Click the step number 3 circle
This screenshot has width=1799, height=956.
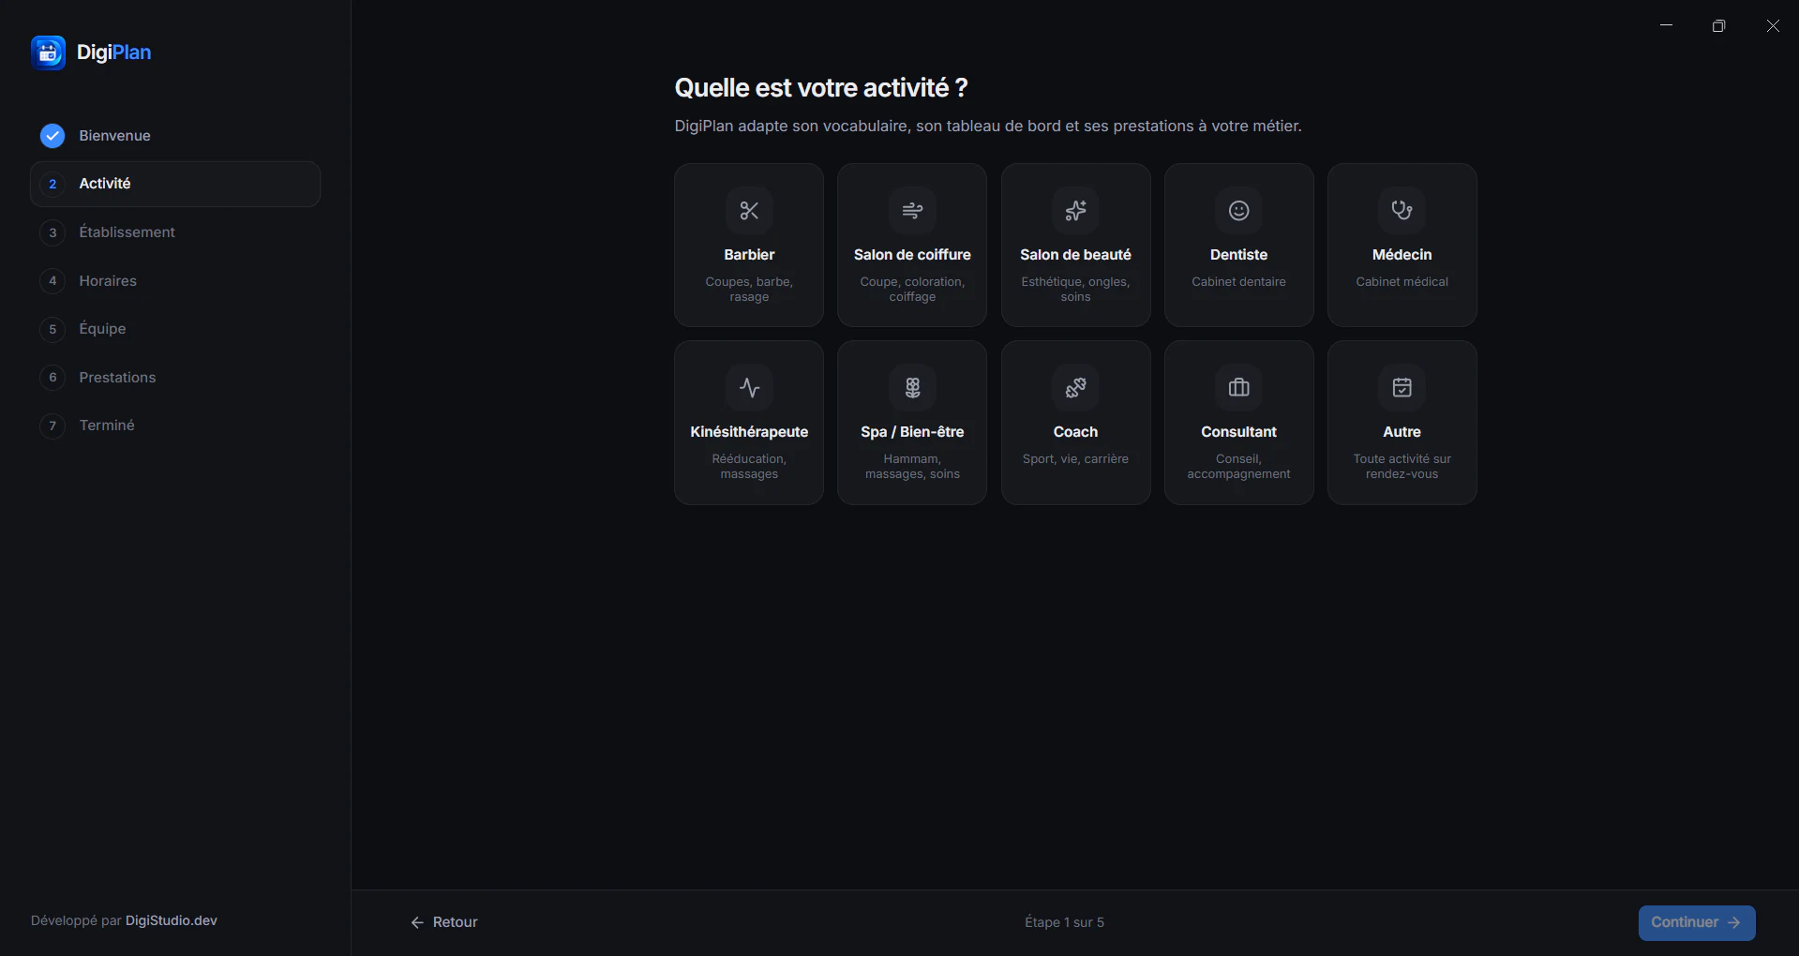pyautogui.click(x=52, y=232)
